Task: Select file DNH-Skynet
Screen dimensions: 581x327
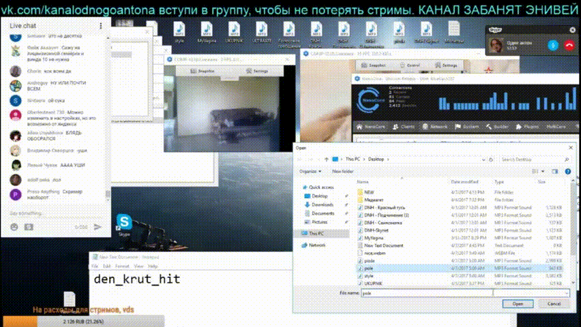Action: [x=376, y=230]
